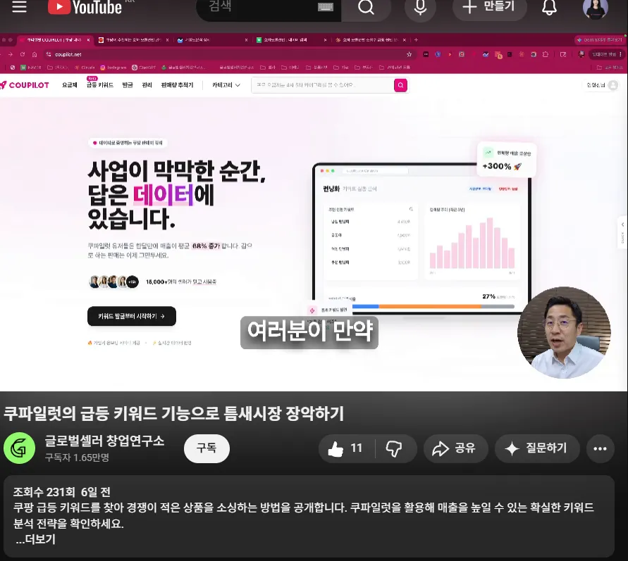628x561 pixels.
Task: Click the pink bar chart in dashboard mockup
Action: coord(472,243)
